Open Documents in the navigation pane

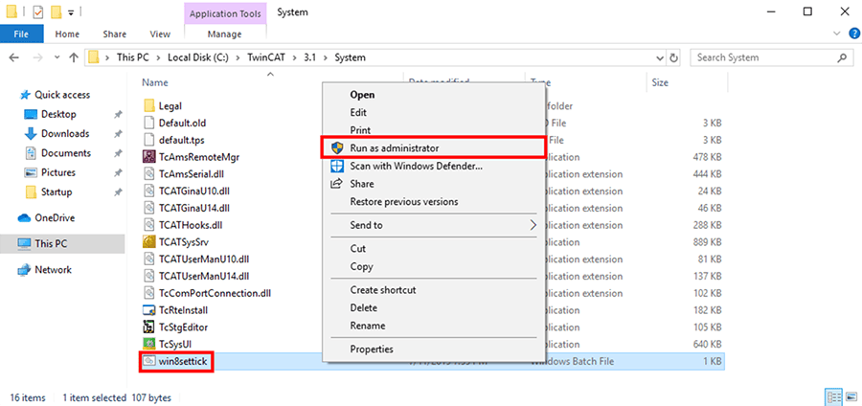coord(66,153)
